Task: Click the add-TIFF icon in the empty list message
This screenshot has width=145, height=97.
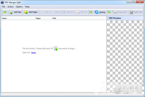Action: pos(56,48)
